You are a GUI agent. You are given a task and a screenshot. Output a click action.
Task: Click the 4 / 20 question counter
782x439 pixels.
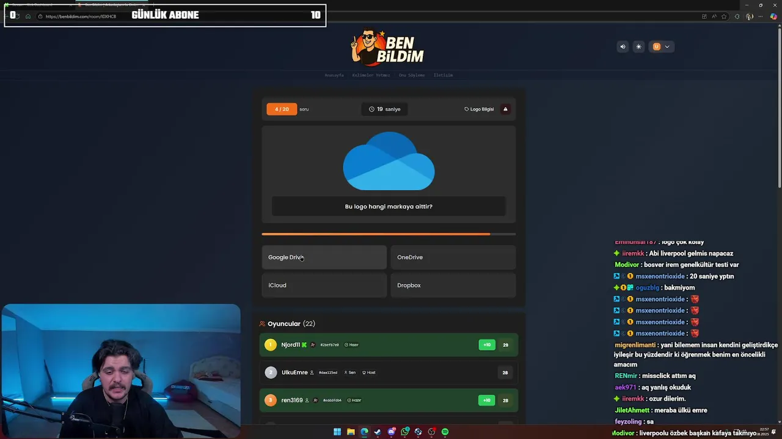282,109
